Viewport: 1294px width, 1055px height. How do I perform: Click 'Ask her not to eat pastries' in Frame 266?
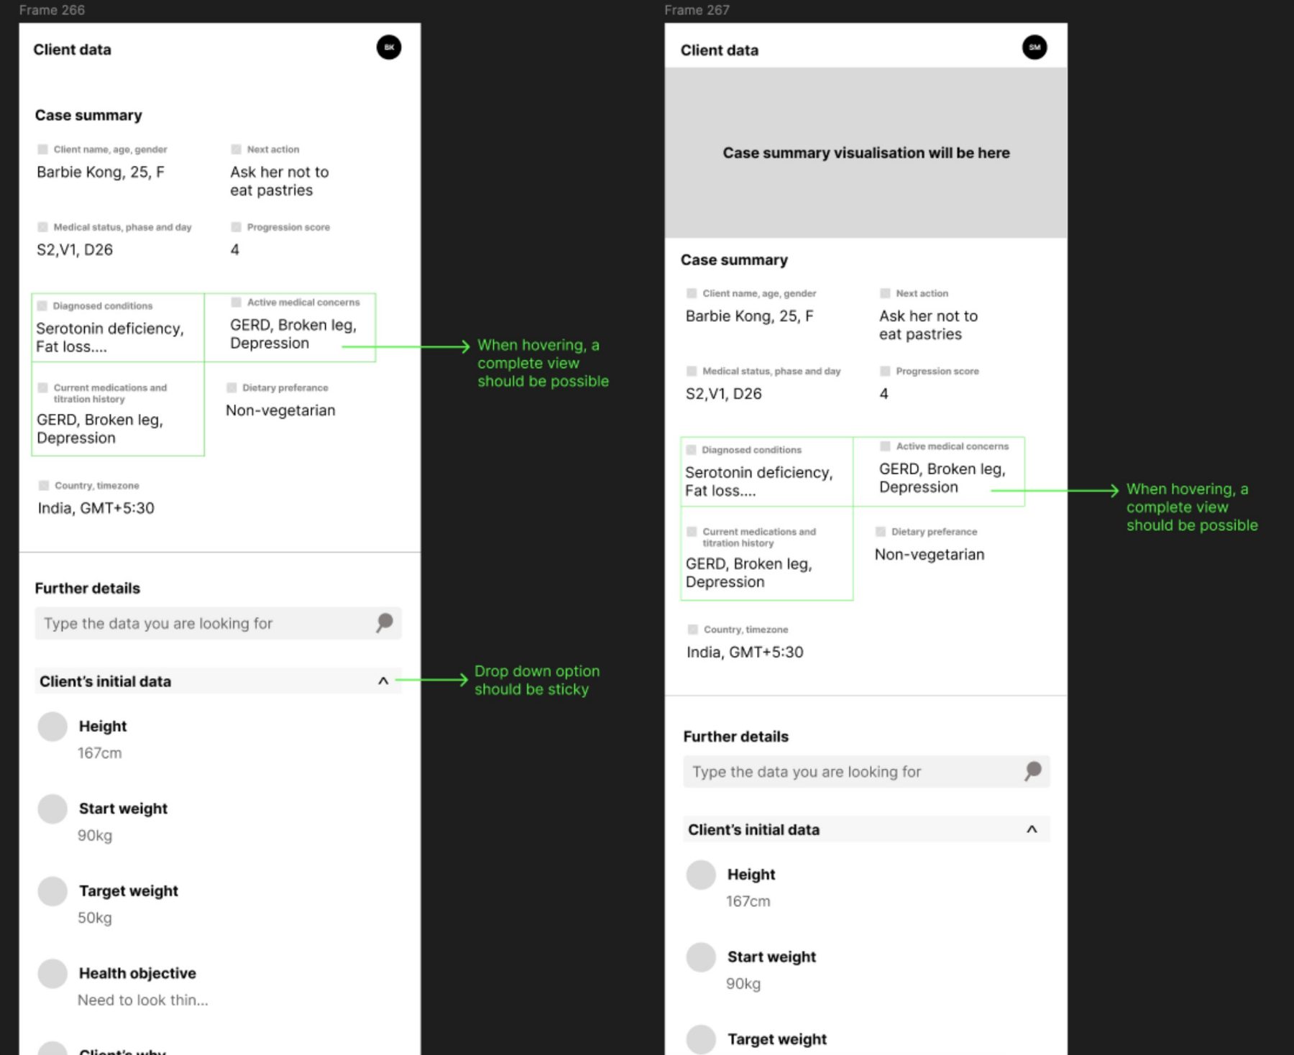(x=279, y=181)
